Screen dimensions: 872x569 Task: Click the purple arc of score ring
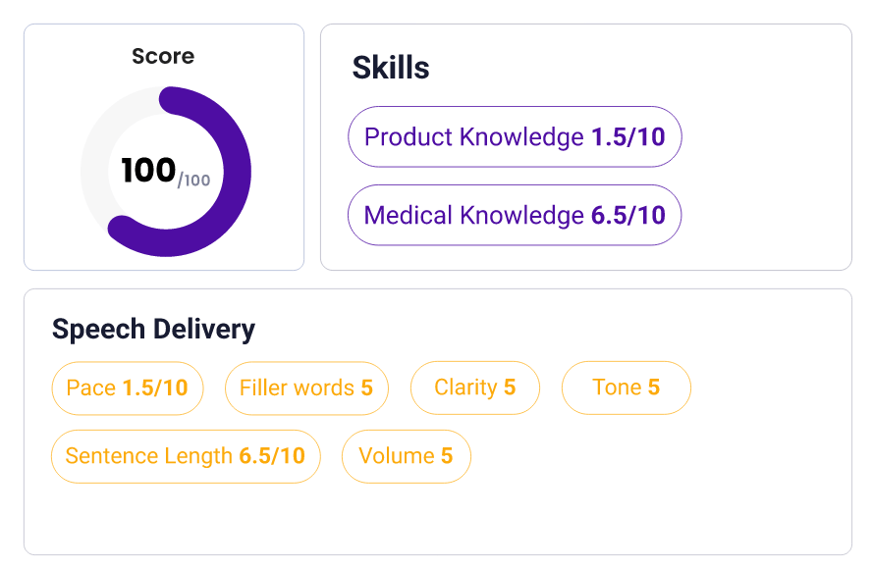236,172
